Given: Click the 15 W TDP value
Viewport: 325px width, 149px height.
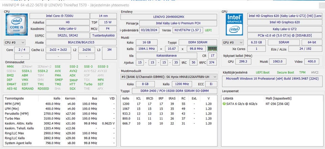Looking at the screenshot, I should [108, 22].
